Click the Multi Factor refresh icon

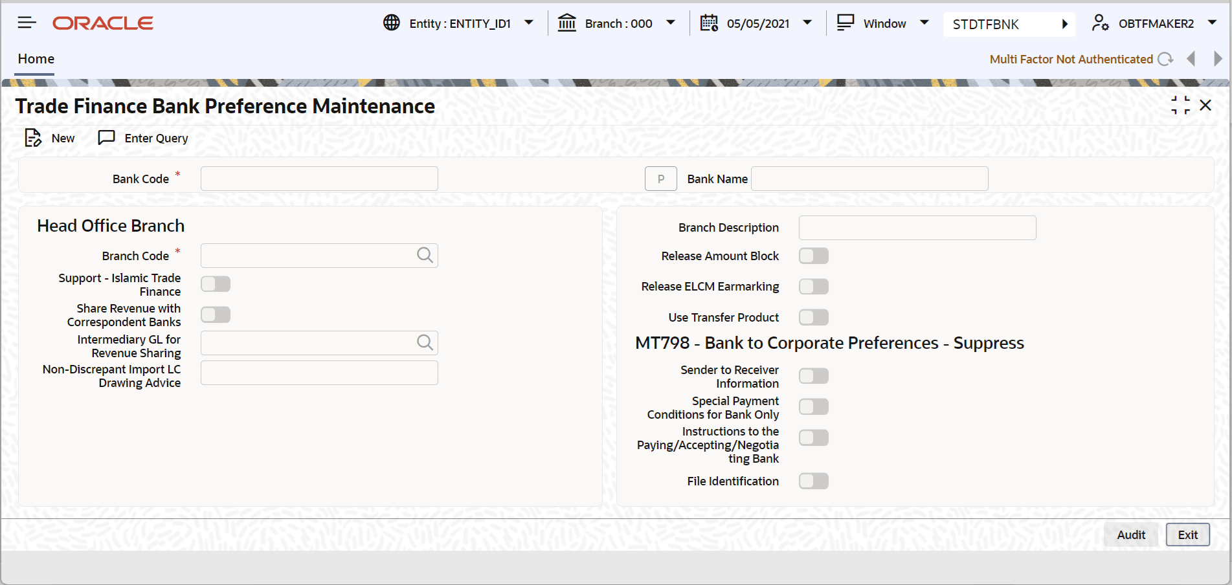click(x=1165, y=59)
